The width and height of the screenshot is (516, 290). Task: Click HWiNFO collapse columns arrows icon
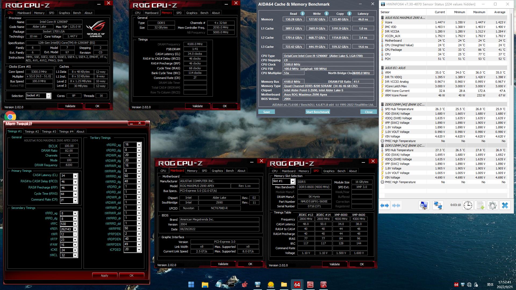[x=396, y=206]
